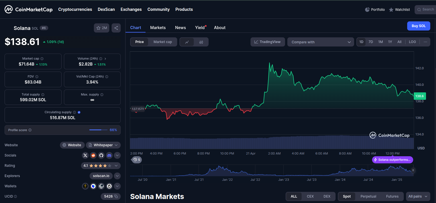Open the Exchanges menu
The image size is (436, 203).
coord(131,9)
